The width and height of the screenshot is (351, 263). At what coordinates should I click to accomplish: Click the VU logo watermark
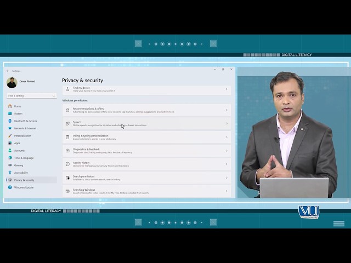(x=309, y=212)
